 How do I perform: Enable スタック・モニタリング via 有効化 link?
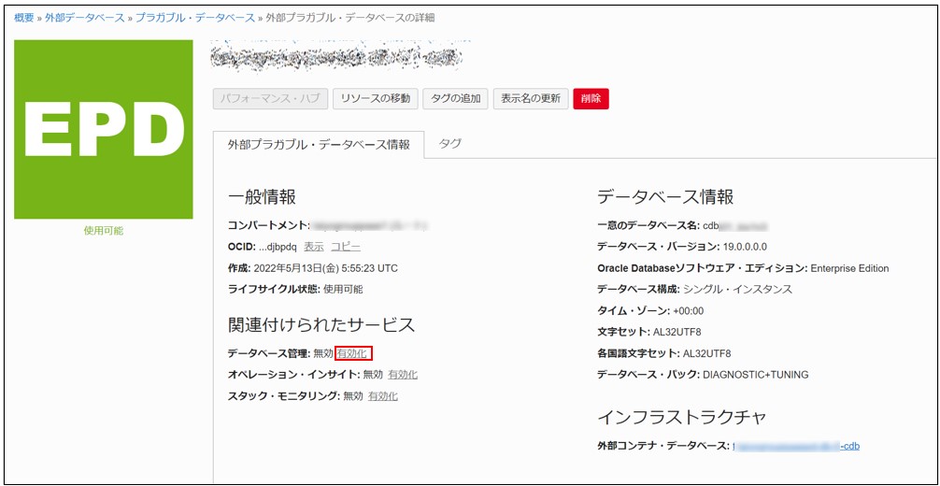click(382, 396)
